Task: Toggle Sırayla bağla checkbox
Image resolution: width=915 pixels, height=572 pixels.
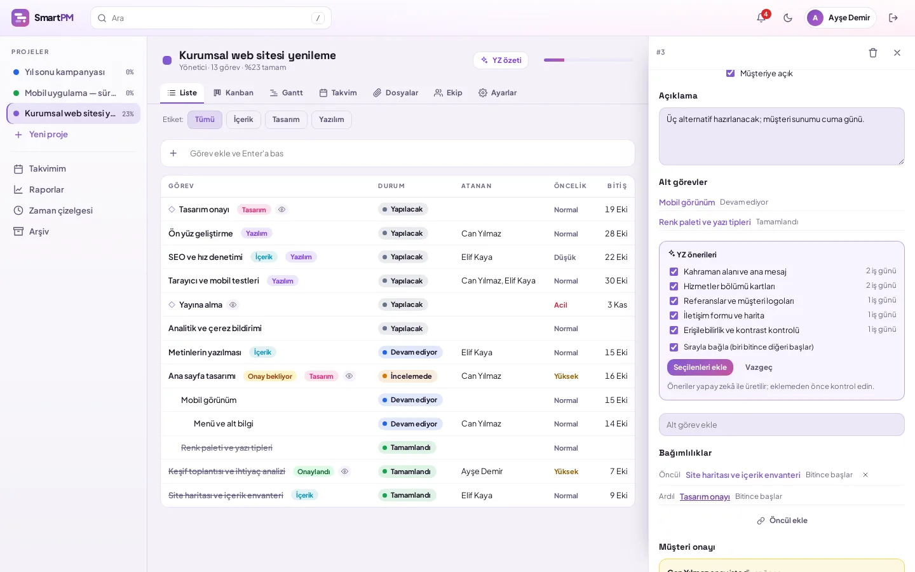Action: [x=674, y=348]
